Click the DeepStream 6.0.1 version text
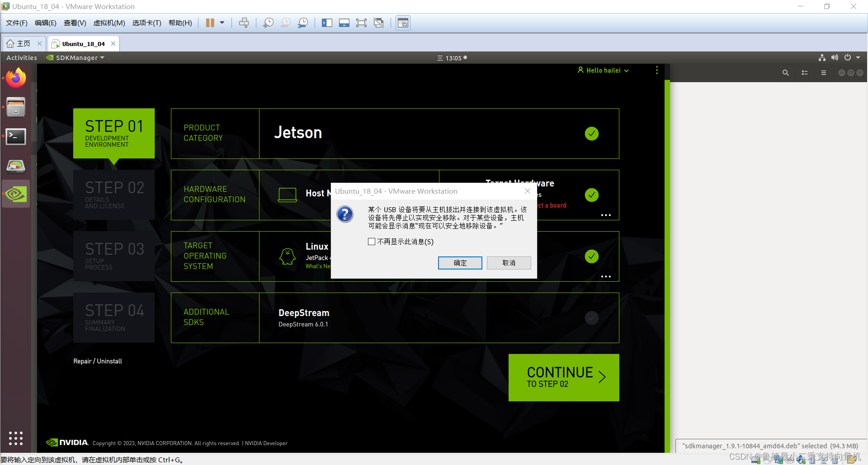 coord(303,325)
